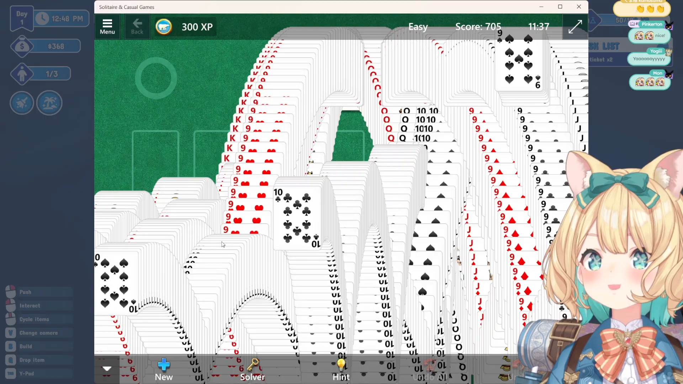Toggle fullscreen with diagonal arrows icon

click(x=575, y=27)
